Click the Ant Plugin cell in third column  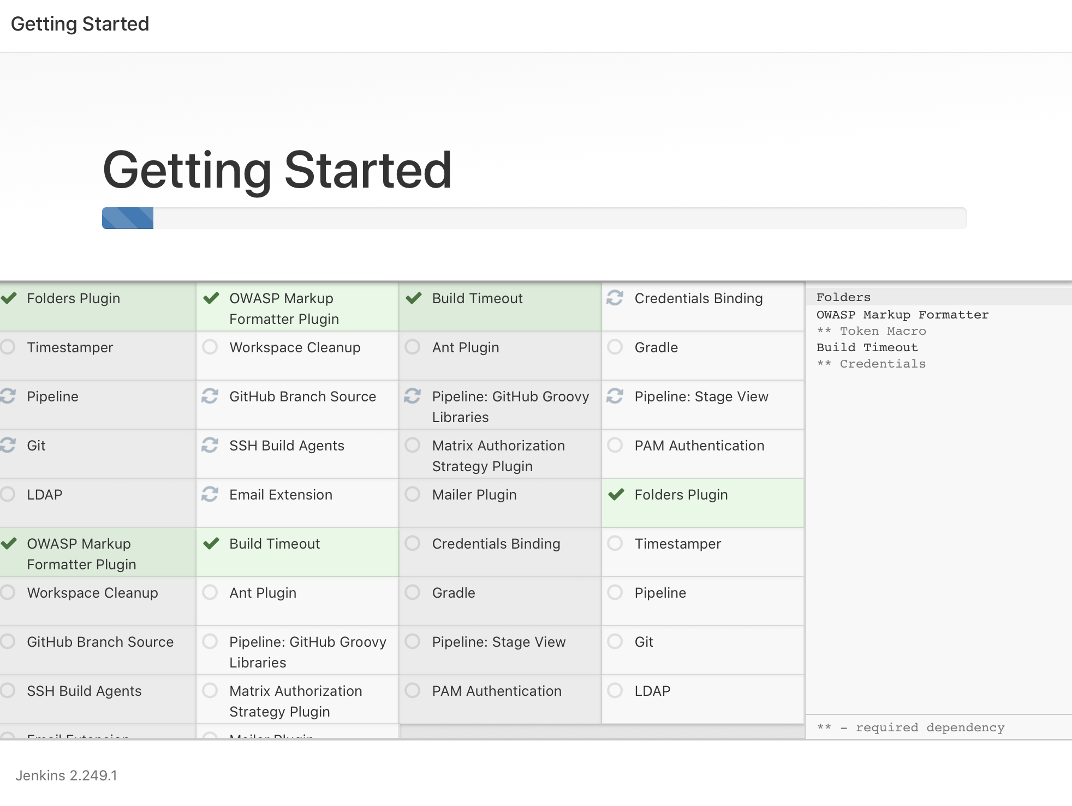(465, 347)
